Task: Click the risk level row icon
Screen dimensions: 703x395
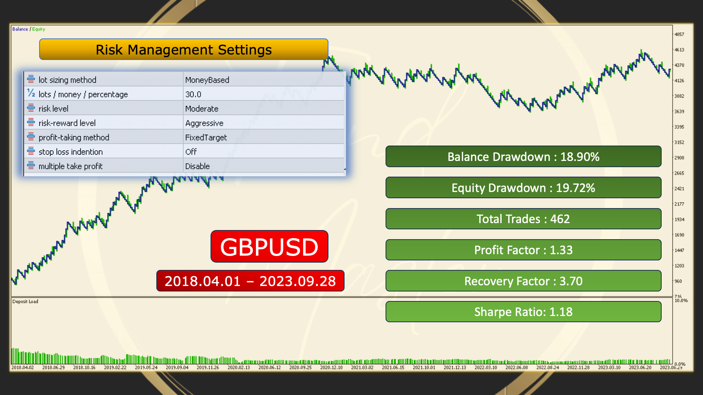Action: point(31,108)
